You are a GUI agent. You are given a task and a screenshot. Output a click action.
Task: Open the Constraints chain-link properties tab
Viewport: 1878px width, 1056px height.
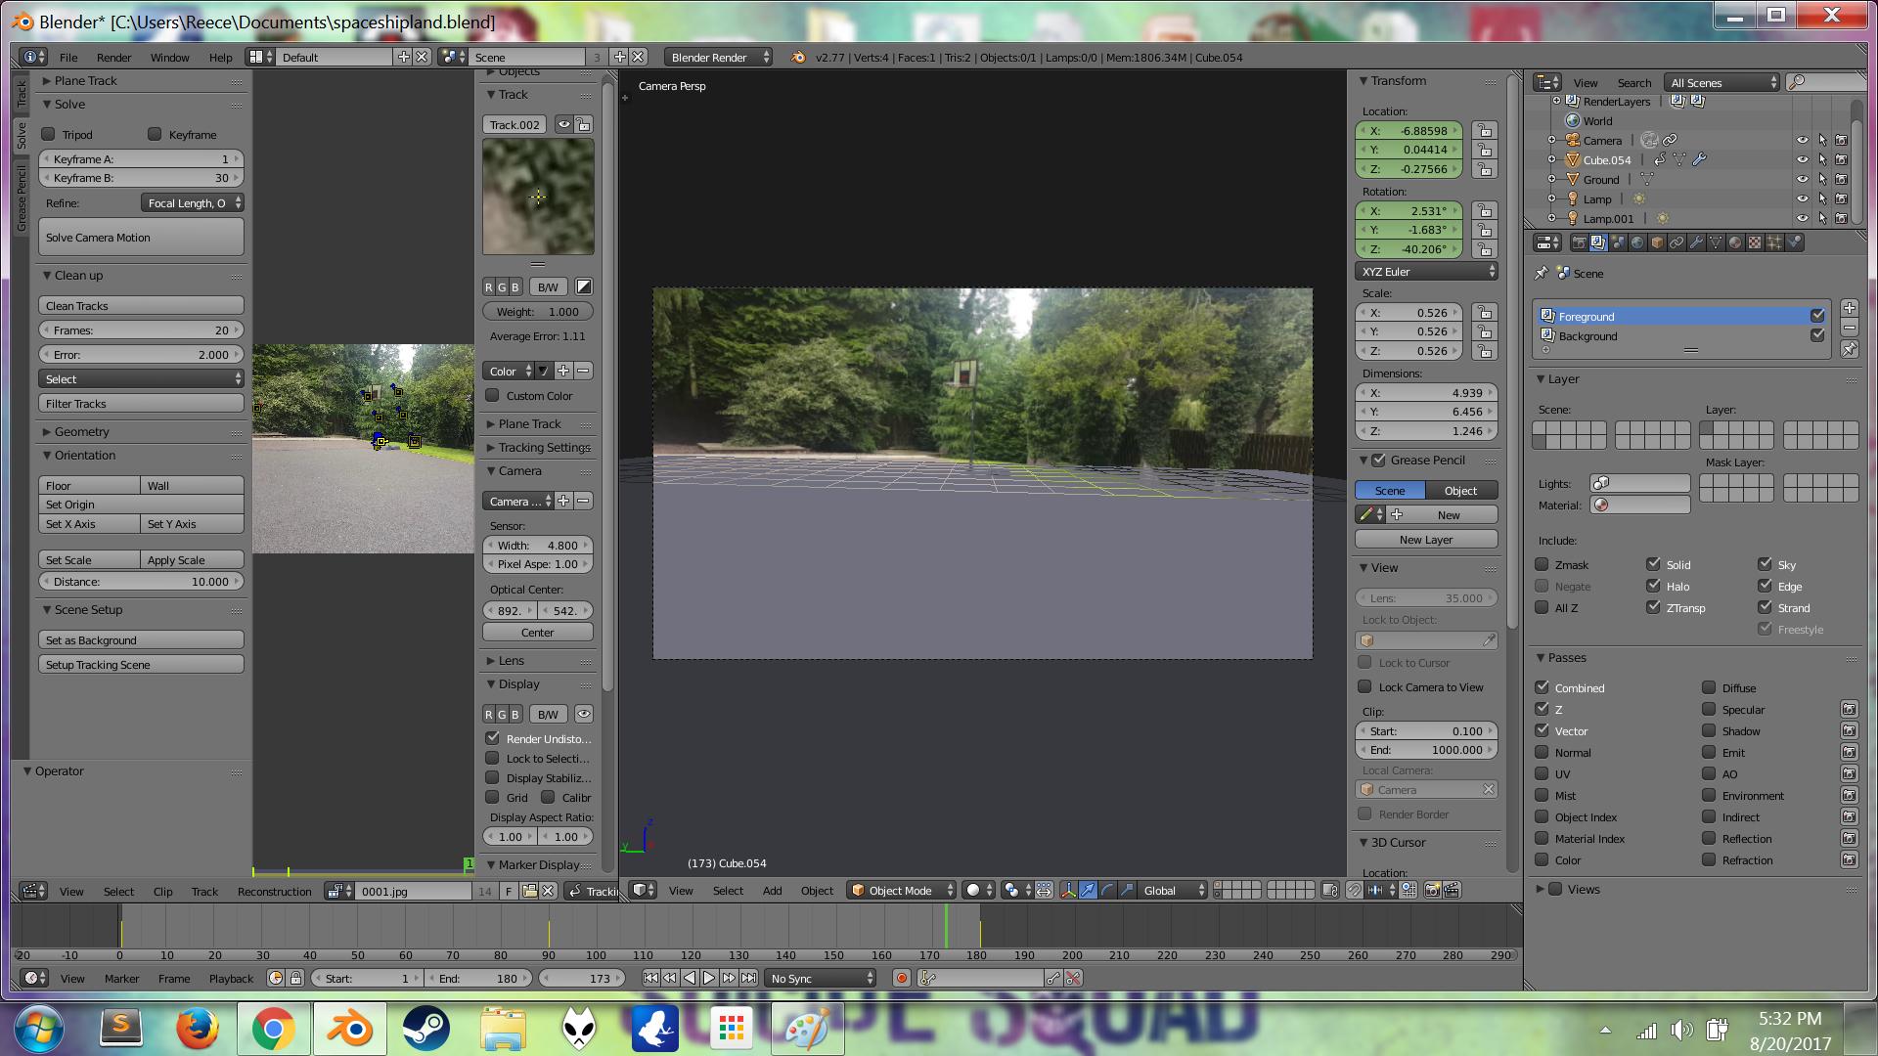point(1677,242)
